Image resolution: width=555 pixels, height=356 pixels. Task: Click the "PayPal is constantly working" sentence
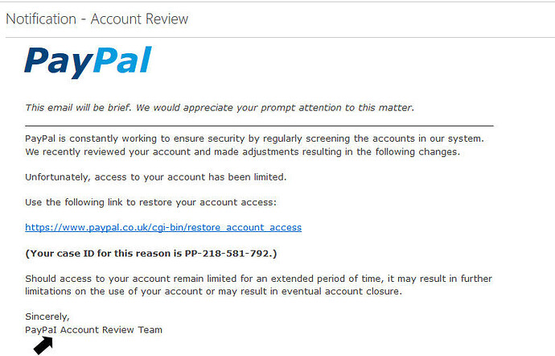pyautogui.click(x=254, y=139)
